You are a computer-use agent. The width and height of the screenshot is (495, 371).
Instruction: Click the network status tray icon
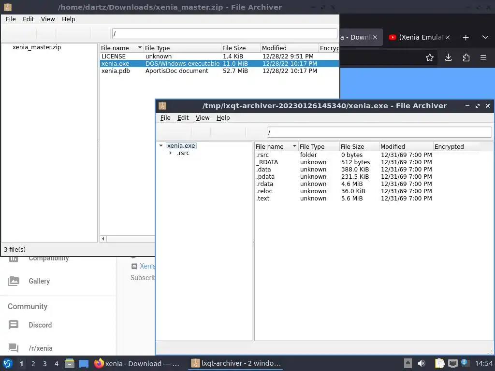[x=452, y=363]
